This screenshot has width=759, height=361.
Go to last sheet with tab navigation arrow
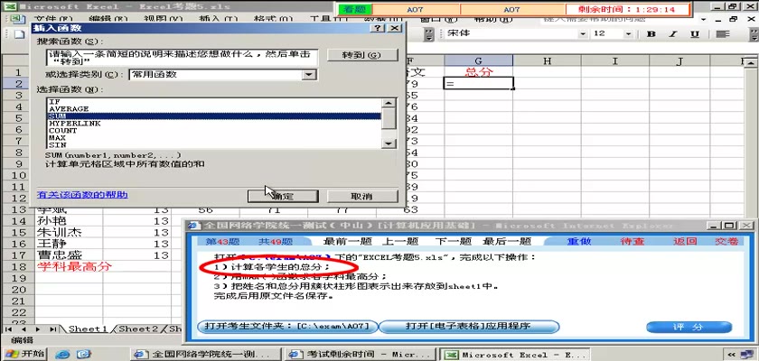point(52,329)
